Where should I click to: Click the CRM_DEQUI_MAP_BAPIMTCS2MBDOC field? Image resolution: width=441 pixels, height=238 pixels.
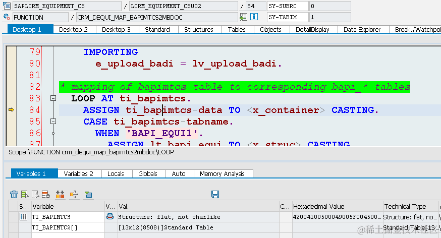point(157,17)
